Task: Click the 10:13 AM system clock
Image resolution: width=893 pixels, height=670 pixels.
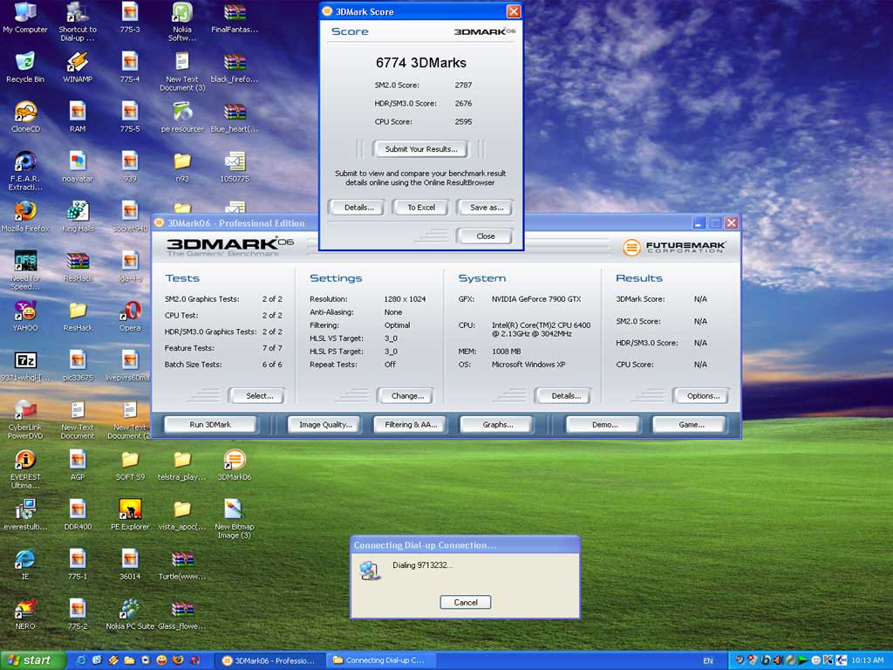Action: tap(868, 661)
